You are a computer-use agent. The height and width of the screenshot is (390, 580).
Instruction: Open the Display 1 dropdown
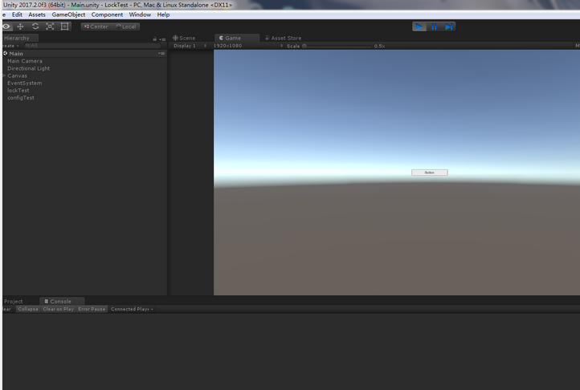pyautogui.click(x=190, y=46)
